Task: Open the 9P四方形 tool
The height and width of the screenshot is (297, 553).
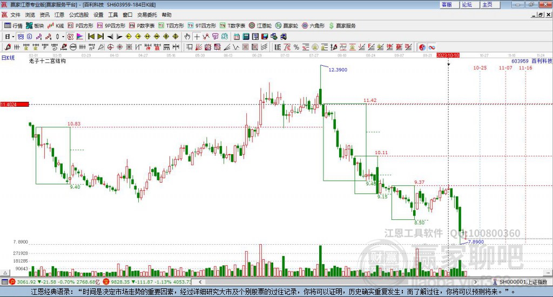Action: pyautogui.click(x=111, y=26)
